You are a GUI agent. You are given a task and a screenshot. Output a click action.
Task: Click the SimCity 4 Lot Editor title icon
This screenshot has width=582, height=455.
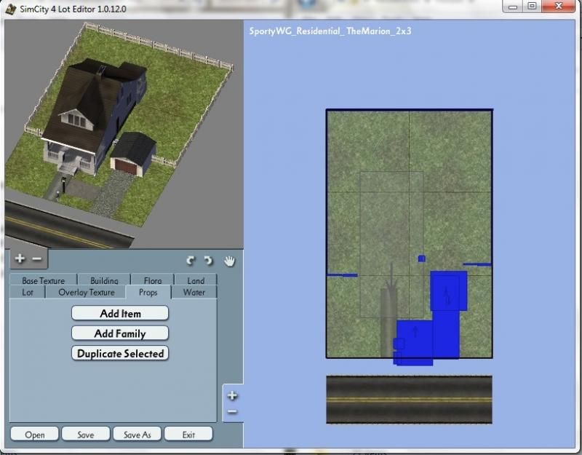(11, 8)
